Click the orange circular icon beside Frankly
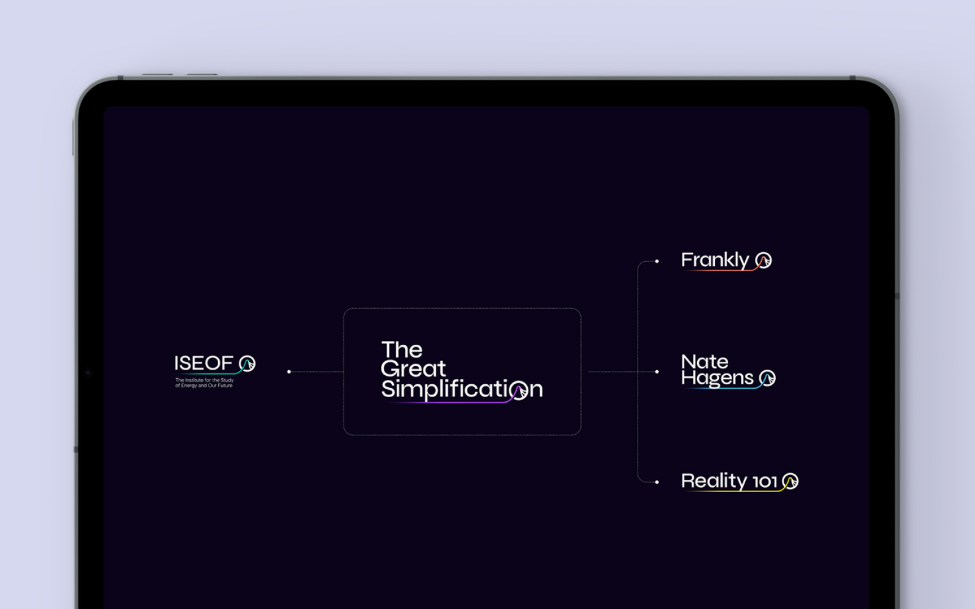This screenshot has height=609, width=975. pos(764,261)
